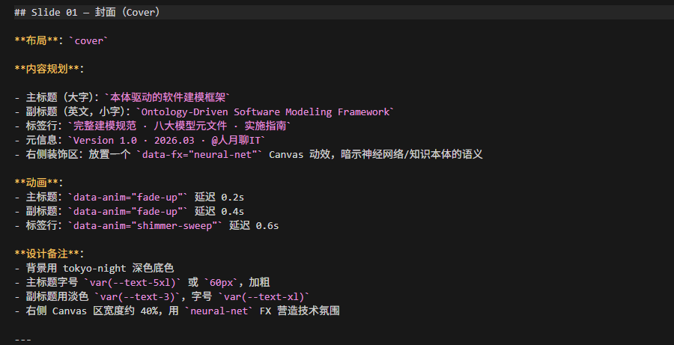The height and width of the screenshot is (345, 674).
Task: Click the var(--text-xl) code token
Action: tap(264, 296)
